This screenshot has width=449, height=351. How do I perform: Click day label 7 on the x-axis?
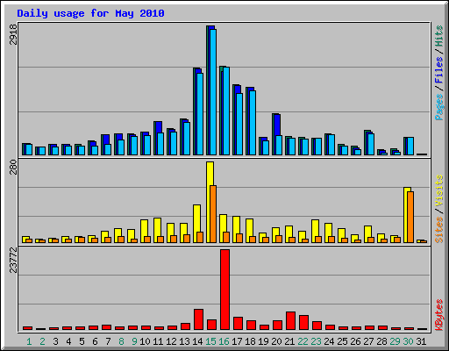(x=108, y=341)
